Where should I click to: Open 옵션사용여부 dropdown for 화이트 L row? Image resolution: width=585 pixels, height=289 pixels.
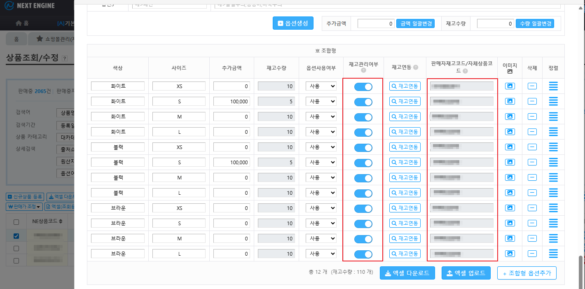pos(321,132)
